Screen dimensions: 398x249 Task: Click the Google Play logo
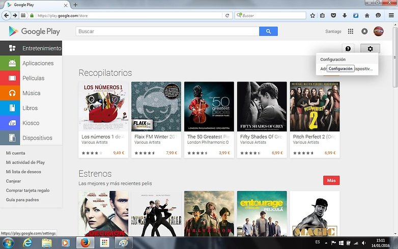click(35, 31)
